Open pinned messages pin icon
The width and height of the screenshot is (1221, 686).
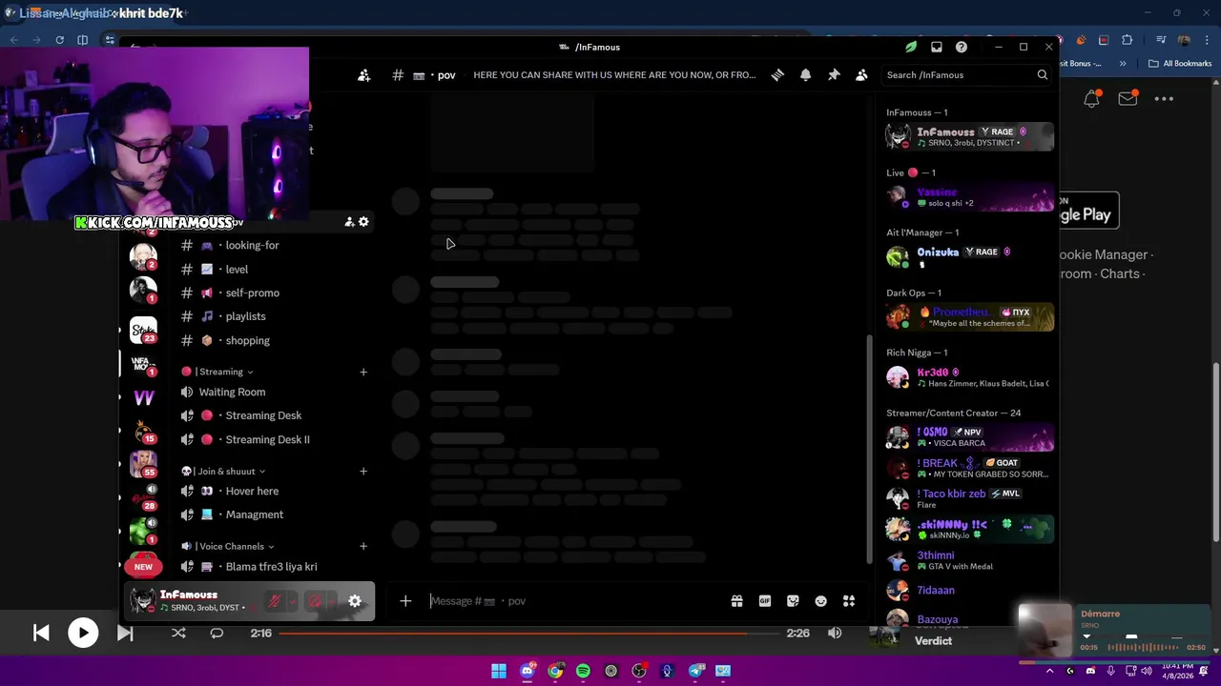[834, 75]
